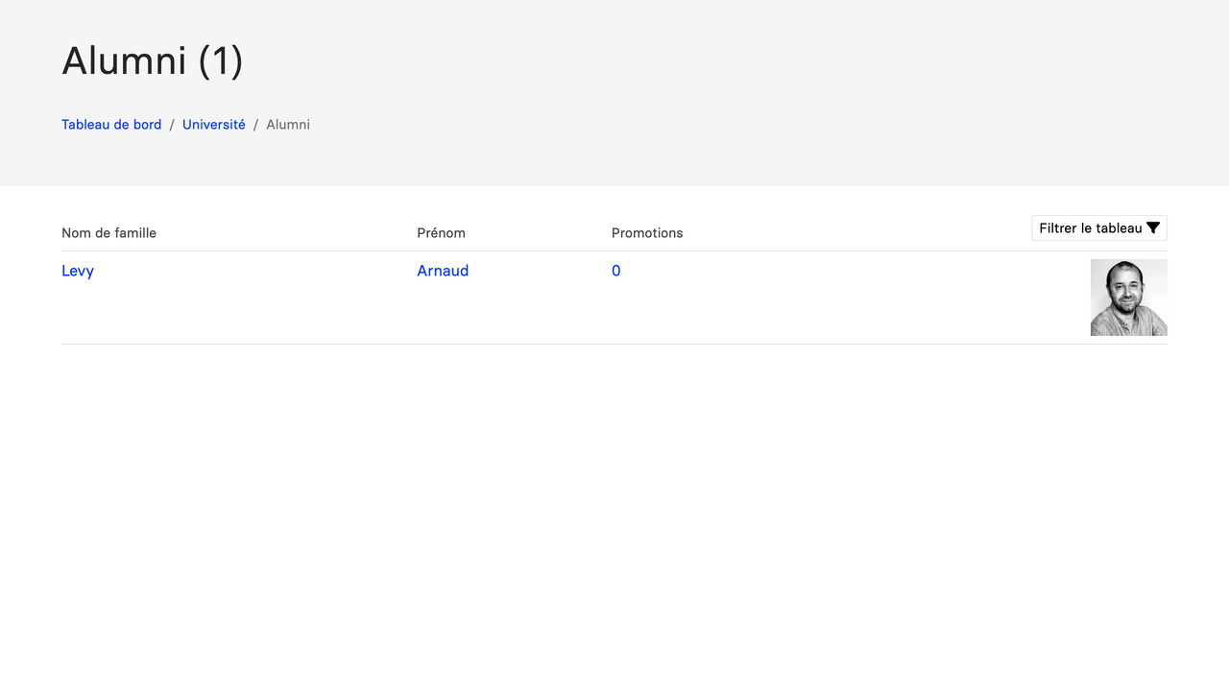The width and height of the screenshot is (1229, 691).
Task: Click the Nom de famille column header
Action: pyautogui.click(x=108, y=233)
